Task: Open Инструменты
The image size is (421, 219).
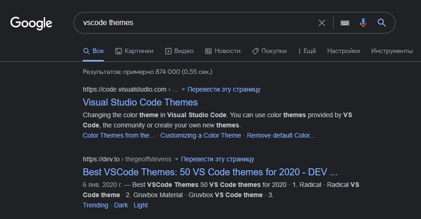Action: tap(392, 51)
